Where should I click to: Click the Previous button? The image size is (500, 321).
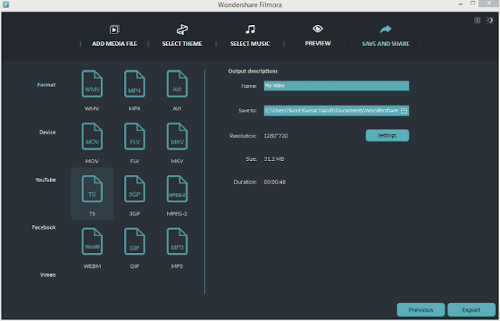[x=420, y=310]
